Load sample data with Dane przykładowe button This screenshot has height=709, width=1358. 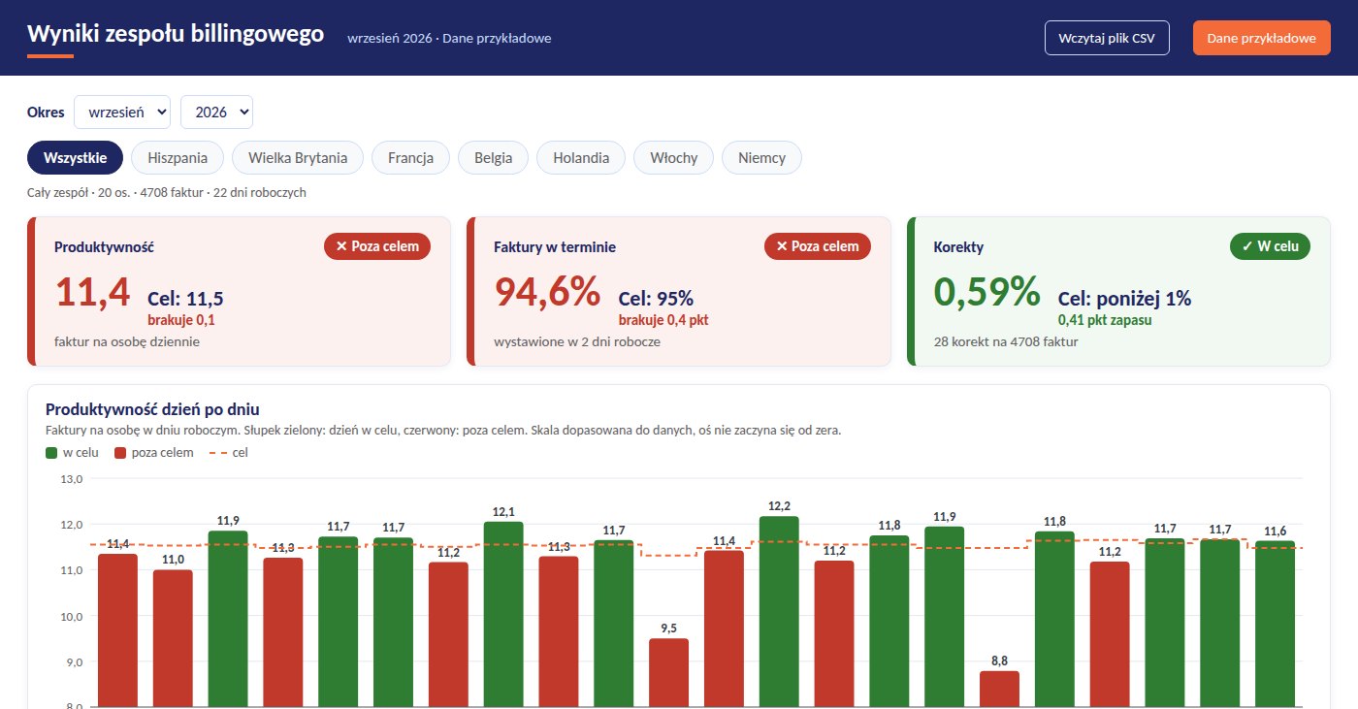tap(1262, 38)
